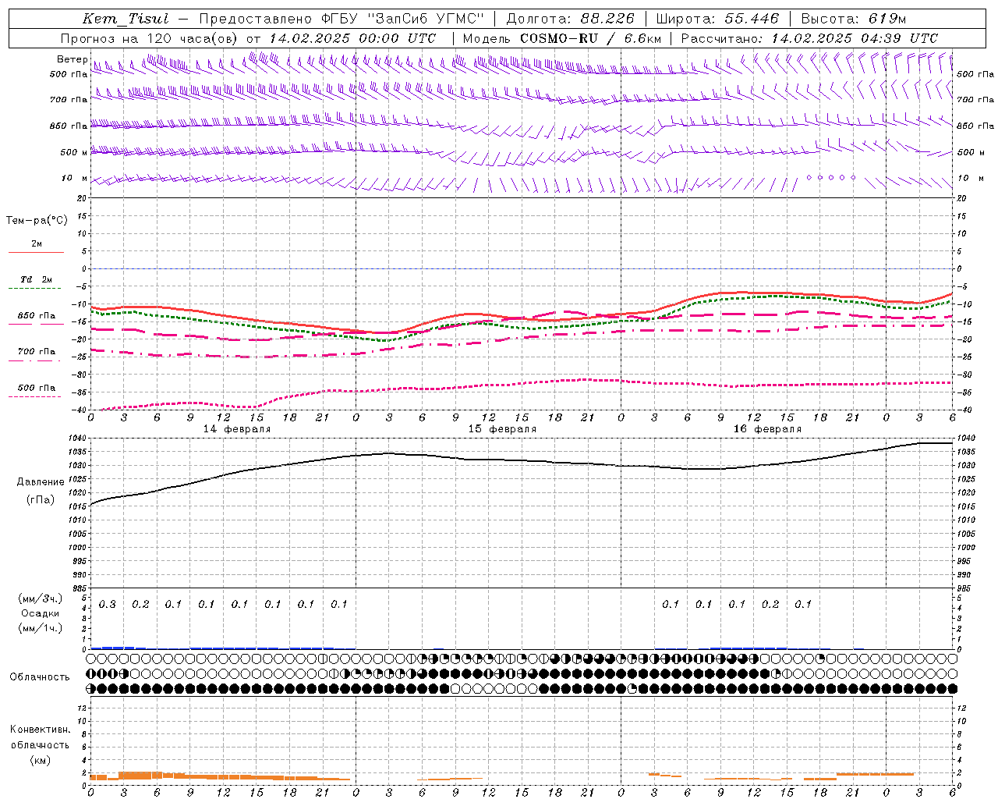Viewport: 998px width, 799px height.
Task: Click the Тем-ра(°C) temperature axis title
Action: 37,221
